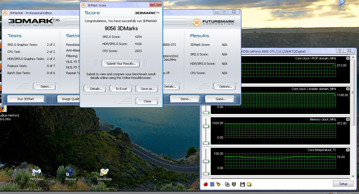Viewport: 359px width, 194px height.
Task: Save monitoring log using floppy disk icon
Action: [242, 184]
